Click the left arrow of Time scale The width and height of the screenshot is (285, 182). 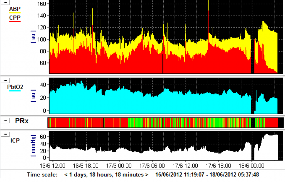66,175
